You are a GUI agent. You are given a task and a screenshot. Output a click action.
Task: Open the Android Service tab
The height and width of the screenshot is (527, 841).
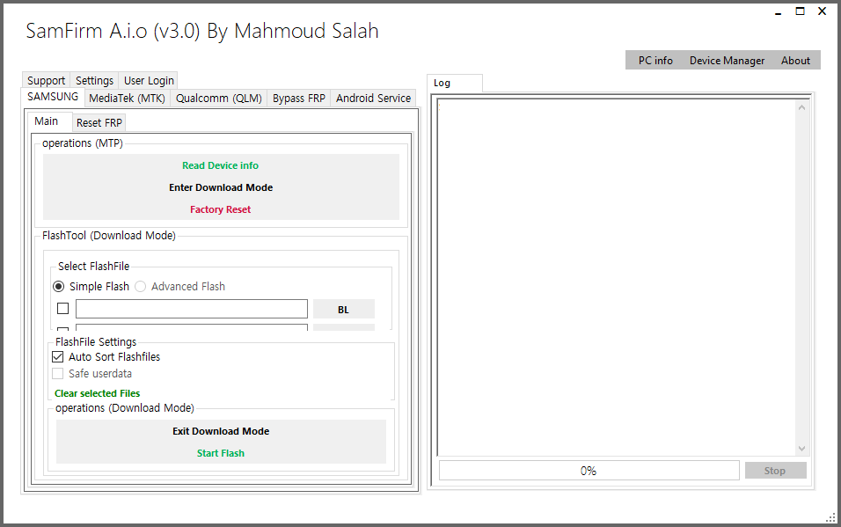(x=373, y=99)
